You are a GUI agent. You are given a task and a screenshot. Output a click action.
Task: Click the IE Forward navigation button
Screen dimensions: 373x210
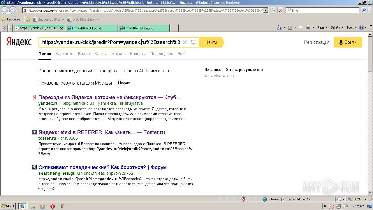(13, 10)
